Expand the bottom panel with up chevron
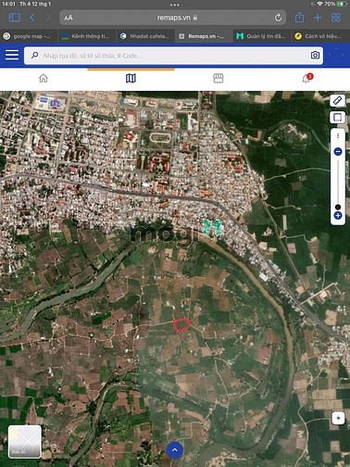350x467 pixels. pyautogui.click(x=175, y=450)
